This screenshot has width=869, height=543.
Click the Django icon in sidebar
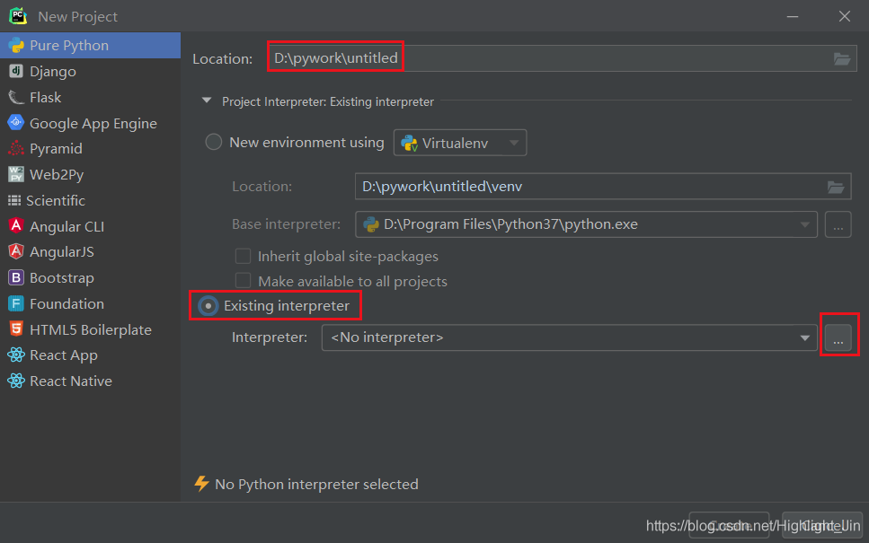(x=15, y=71)
